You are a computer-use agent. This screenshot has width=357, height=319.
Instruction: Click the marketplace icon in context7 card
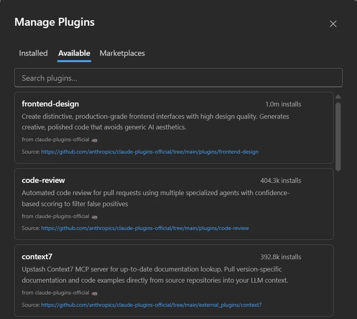pyautogui.click(x=94, y=293)
